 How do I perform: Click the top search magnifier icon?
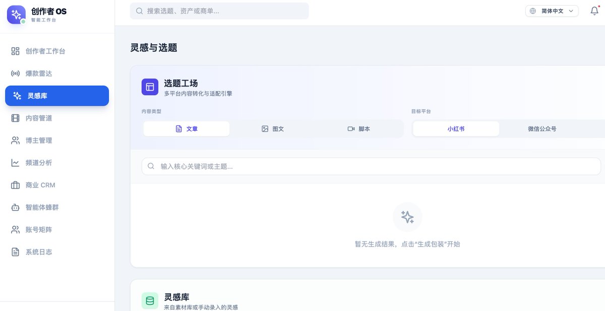point(140,11)
